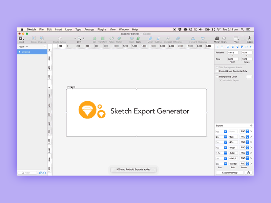Click the align horizontal centers icon
The image size is (271, 203).
(x=233, y=47)
